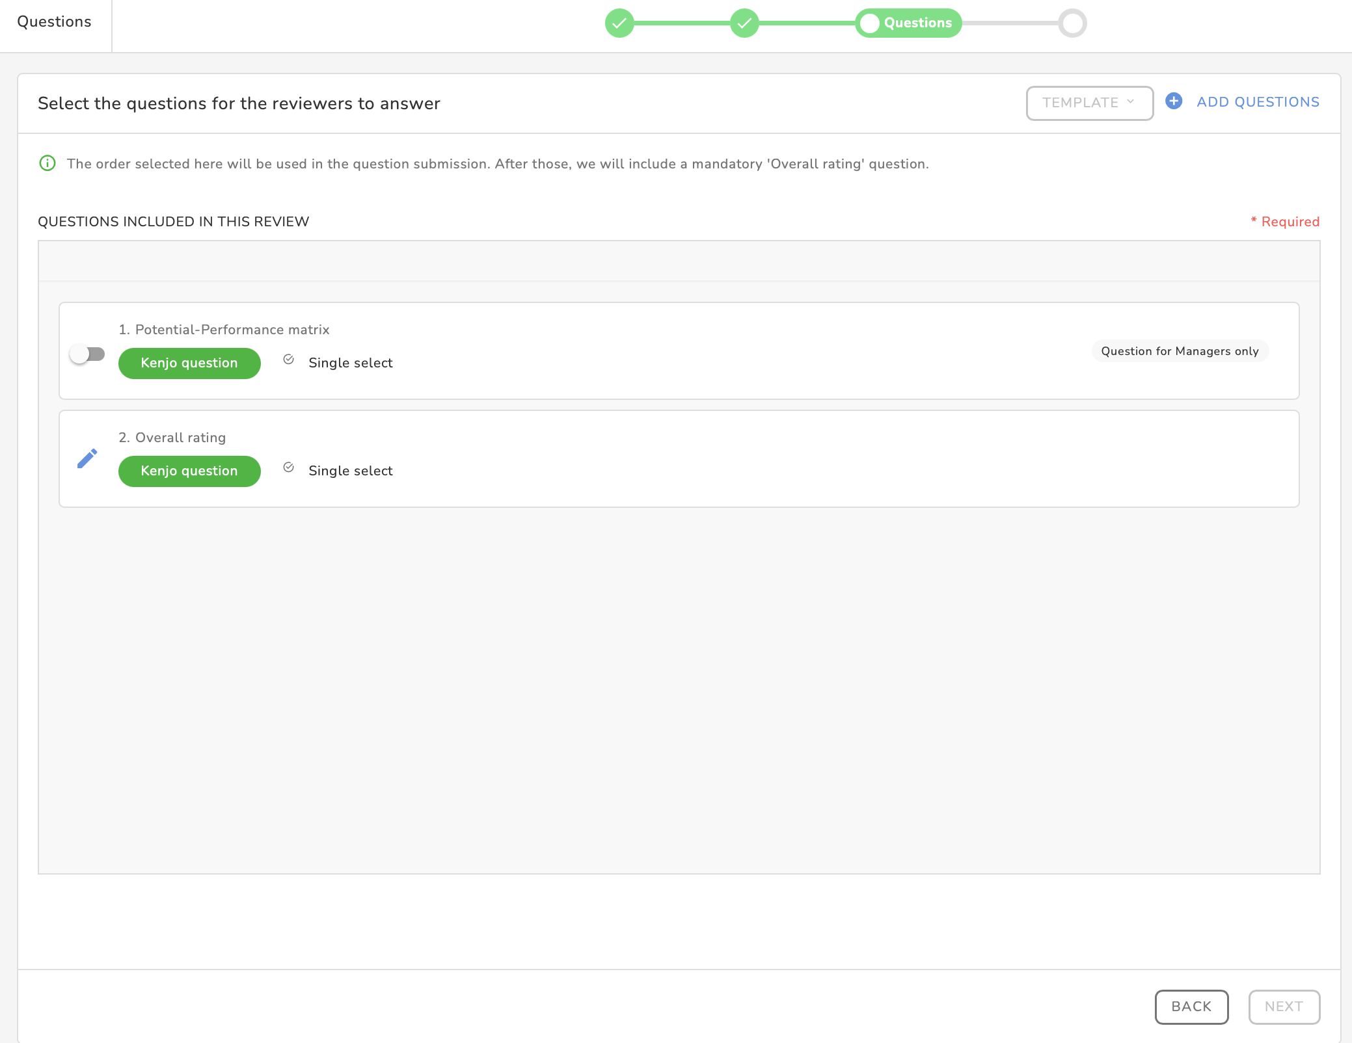Click second completed checkmark step
Viewport: 1352px width, 1043px height.
pyautogui.click(x=744, y=23)
